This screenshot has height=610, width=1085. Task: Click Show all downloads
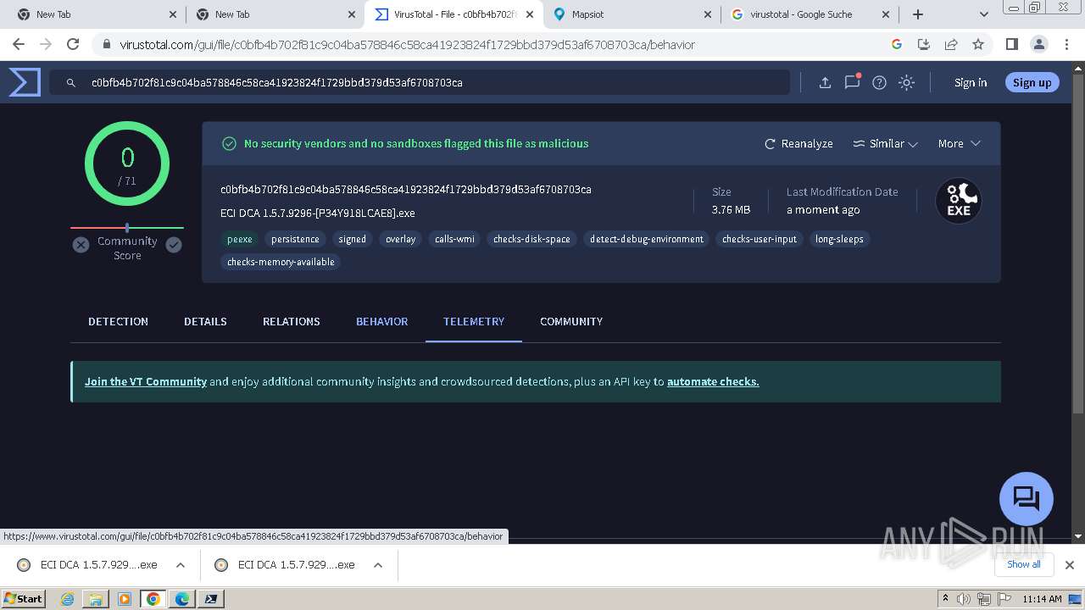tap(1023, 564)
